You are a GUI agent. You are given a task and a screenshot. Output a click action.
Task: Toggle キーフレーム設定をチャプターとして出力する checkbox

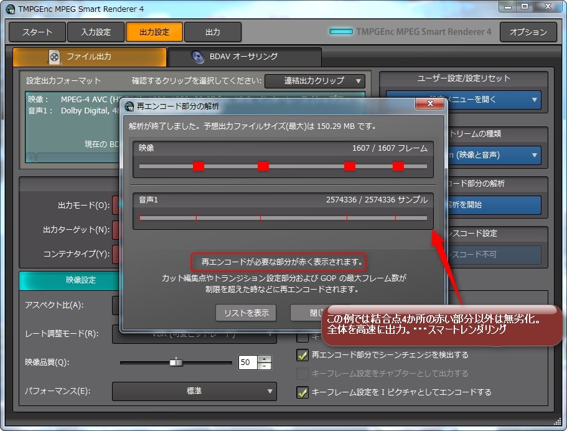302,374
